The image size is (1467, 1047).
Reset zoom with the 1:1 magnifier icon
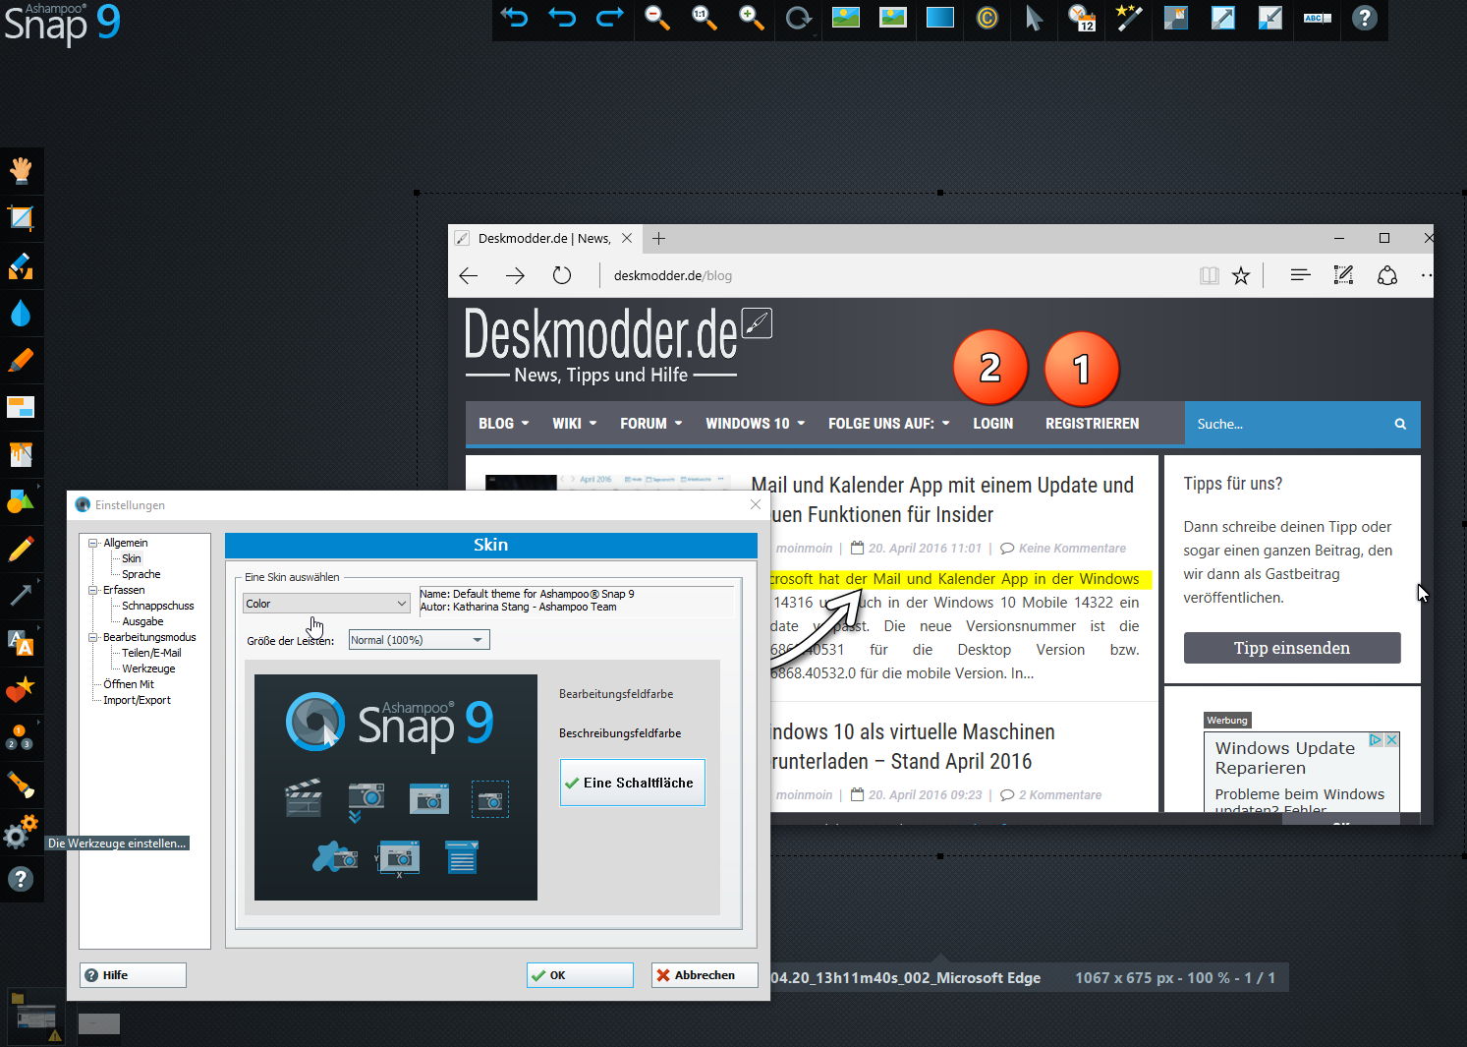pos(704,18)
